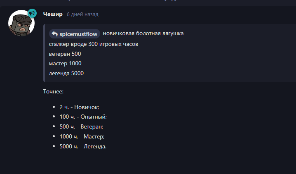
Task: Click the quoted line "легенда 5000"
Action: [66, 74]
